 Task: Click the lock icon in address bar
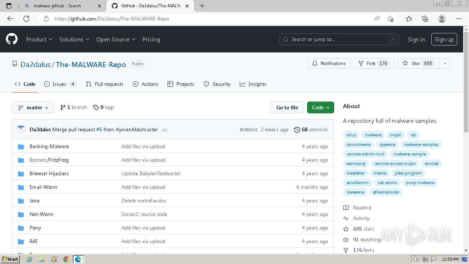pos(46,19)
